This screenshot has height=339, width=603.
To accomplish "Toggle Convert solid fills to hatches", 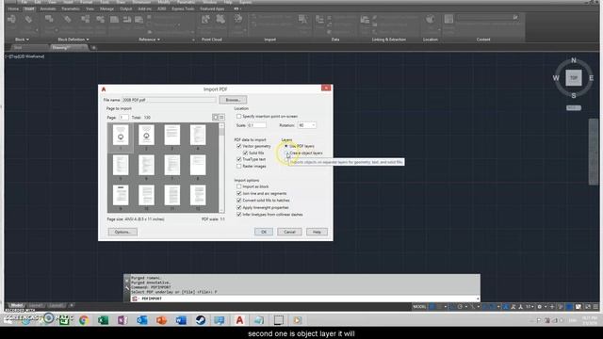I will point(238,201).
